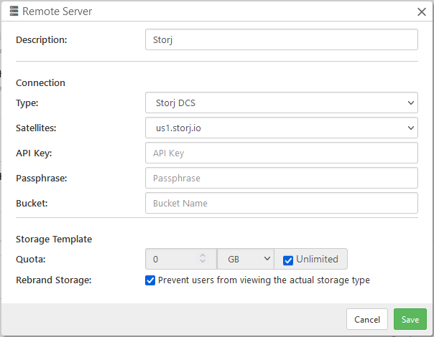This screenshot has width=434, height=337.
Task: Click the Bucket Name input field
Action: (282, 204)
